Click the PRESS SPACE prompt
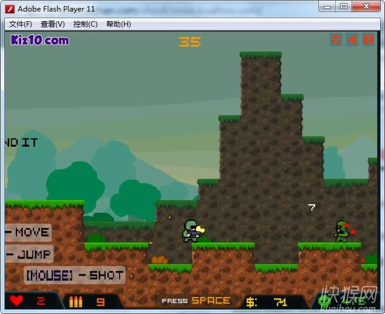The width and height of the screenshot is (385, 314). [x=196, y=301]
